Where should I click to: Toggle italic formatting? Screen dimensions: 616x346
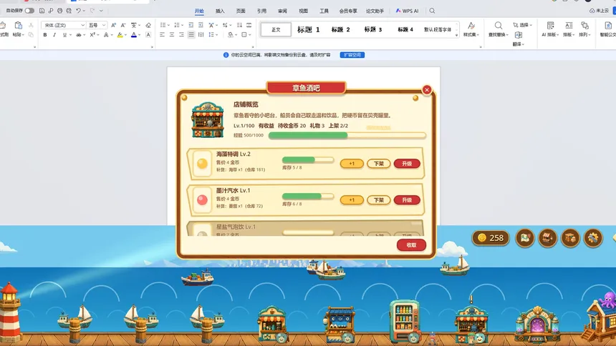(54, 35)
